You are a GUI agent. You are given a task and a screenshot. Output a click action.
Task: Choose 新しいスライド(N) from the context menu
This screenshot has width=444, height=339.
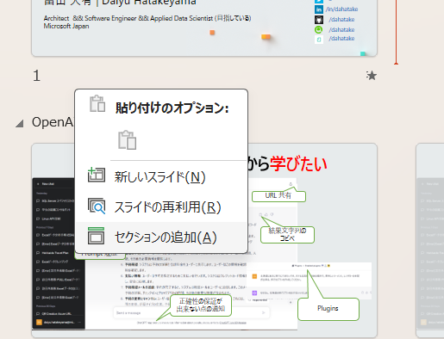click(x=161, y=177)
